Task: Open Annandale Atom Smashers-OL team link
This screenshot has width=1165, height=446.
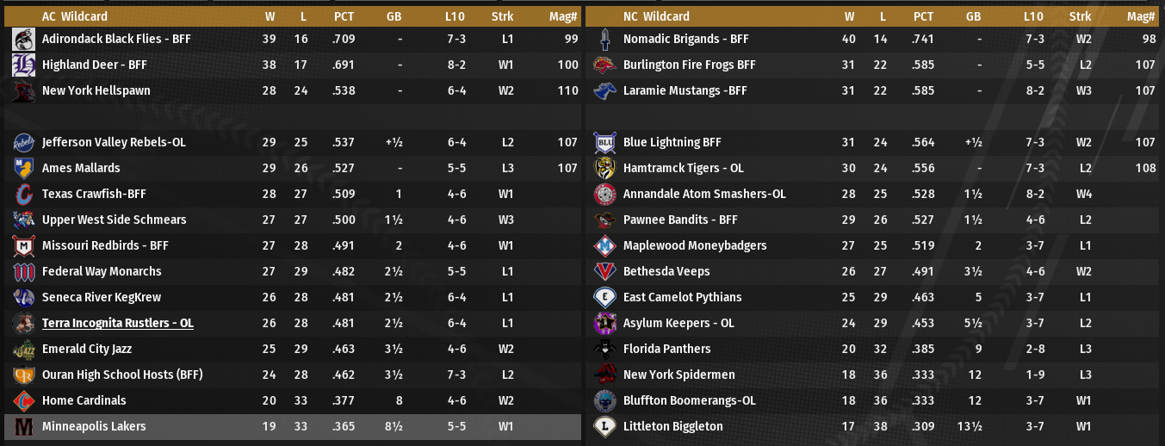Action: coord(704,194)
